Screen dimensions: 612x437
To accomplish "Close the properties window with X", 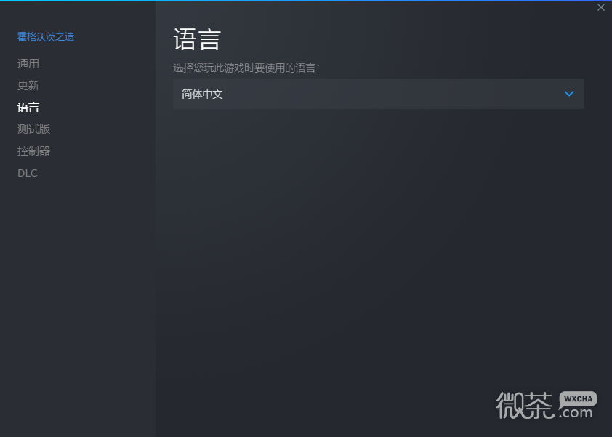I will (x=601, y=7).
